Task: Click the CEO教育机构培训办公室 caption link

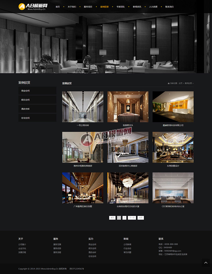Action: pyautogui.click(x=173, y=206)
